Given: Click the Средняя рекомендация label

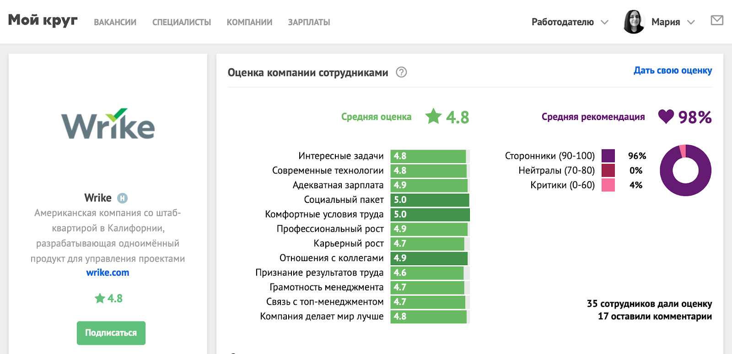Looking at the screenshot, I should [593, 117].
